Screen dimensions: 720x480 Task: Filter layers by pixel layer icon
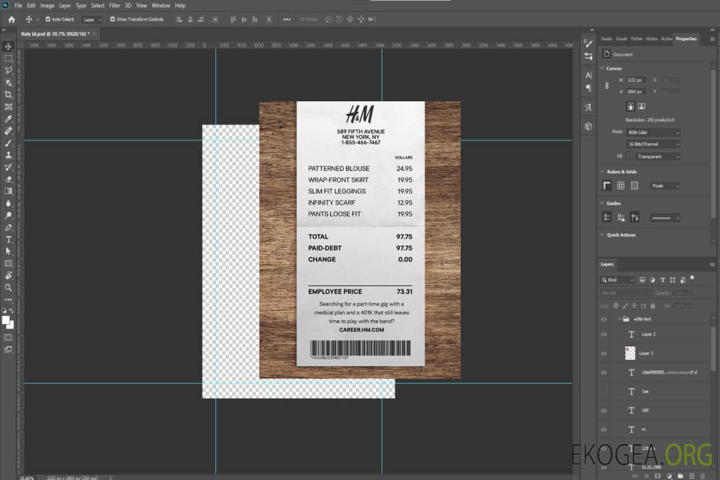click(643, 280)
